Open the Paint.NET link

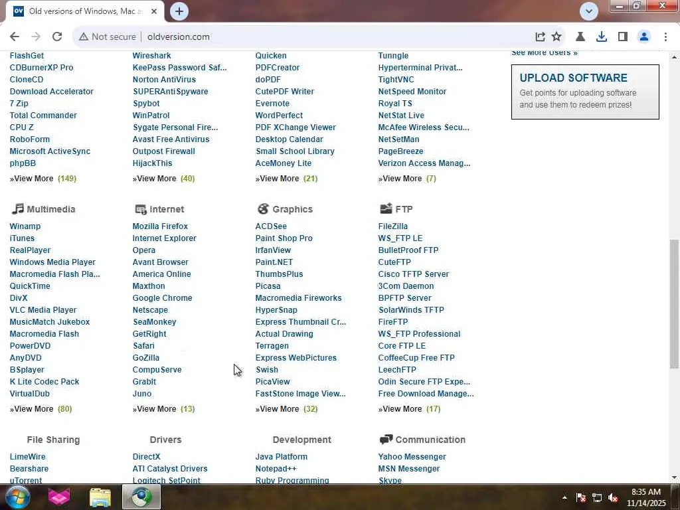(274, 262)
